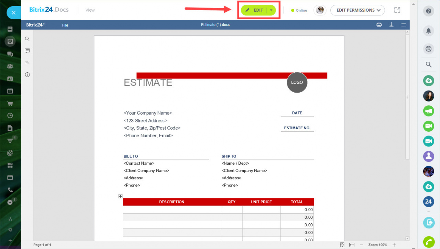Click the Bitrix24.Docs logo
Viewport: 440px width, 249px height.
tap(49, 10)
